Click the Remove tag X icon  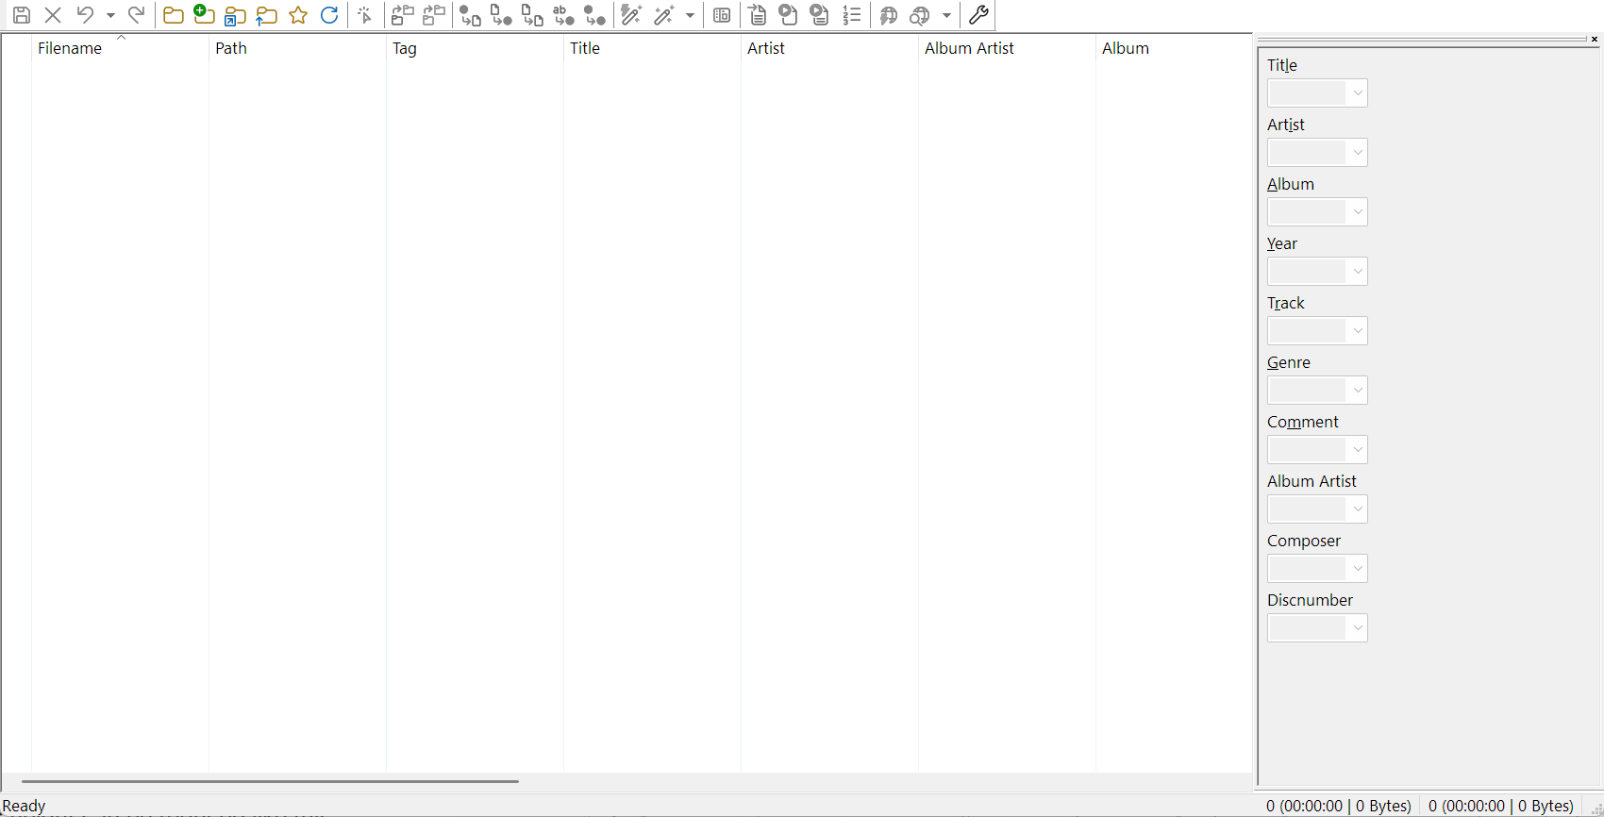[53, 15]
